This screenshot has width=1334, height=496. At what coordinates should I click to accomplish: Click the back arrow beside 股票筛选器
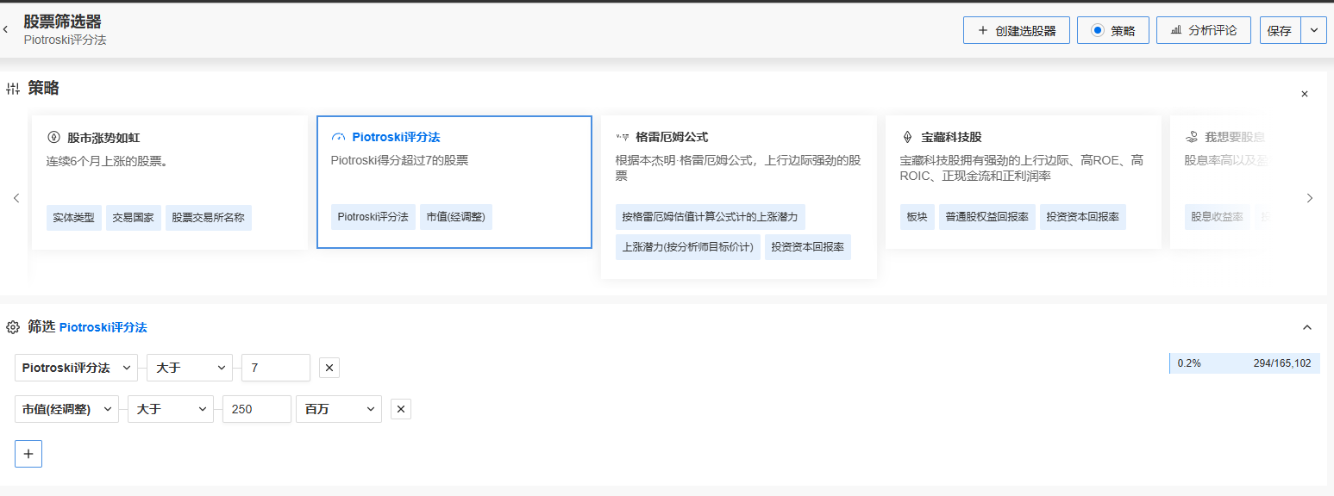coord(6,30)
